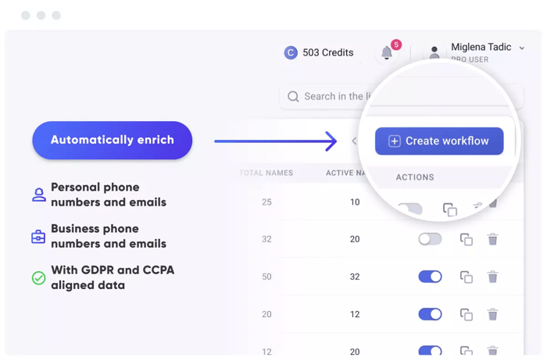Duplicate the workflow with 20 total names
Viewport: 547px width, 361px height.
[467, 314]
